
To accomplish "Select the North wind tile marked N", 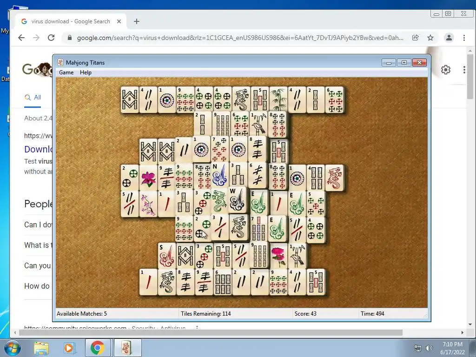I will point(220,175).
